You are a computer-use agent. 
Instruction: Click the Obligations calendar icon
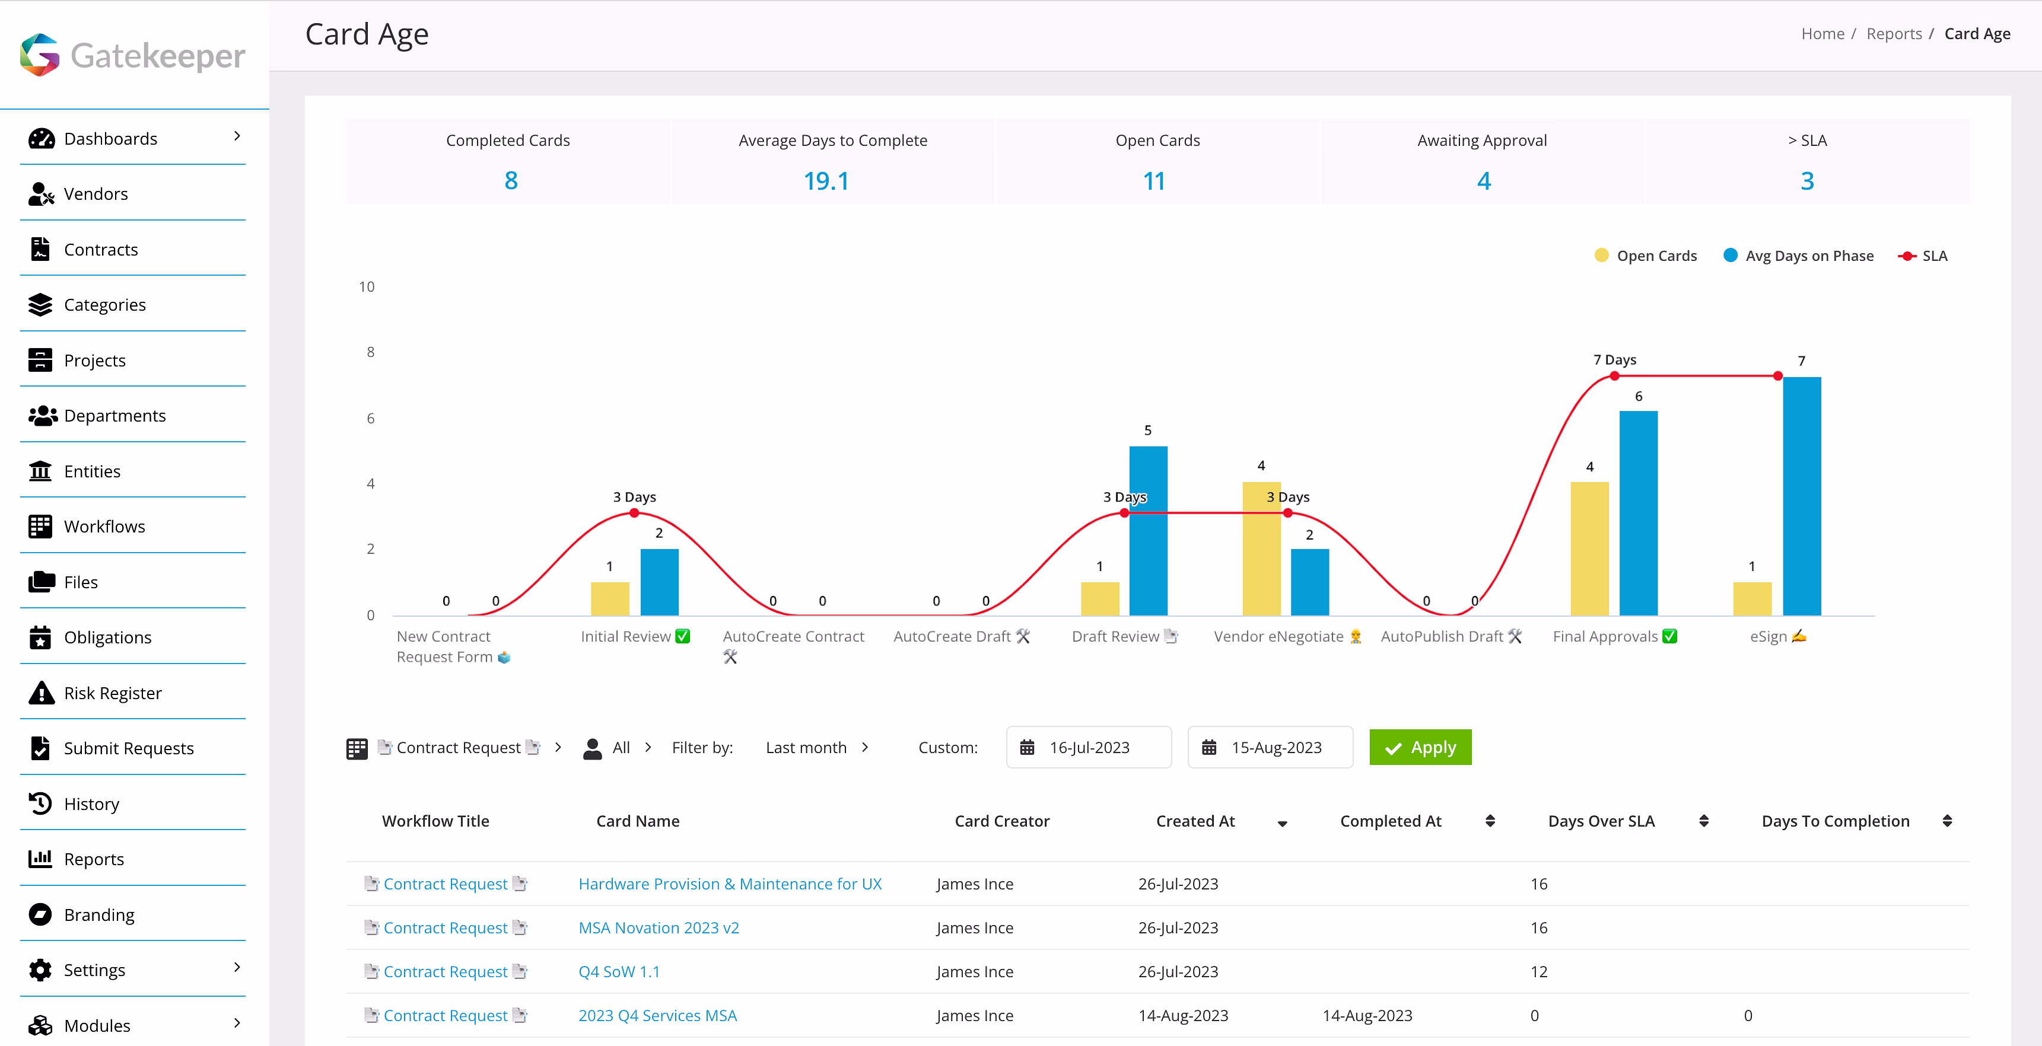[40, 637]
